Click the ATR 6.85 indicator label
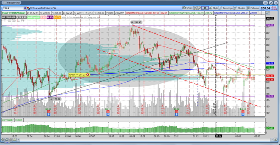This screenshot has height=145, width=280. [22, 17]
